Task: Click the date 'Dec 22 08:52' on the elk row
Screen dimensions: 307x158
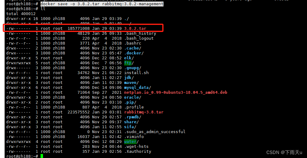Action: (107, 58)
